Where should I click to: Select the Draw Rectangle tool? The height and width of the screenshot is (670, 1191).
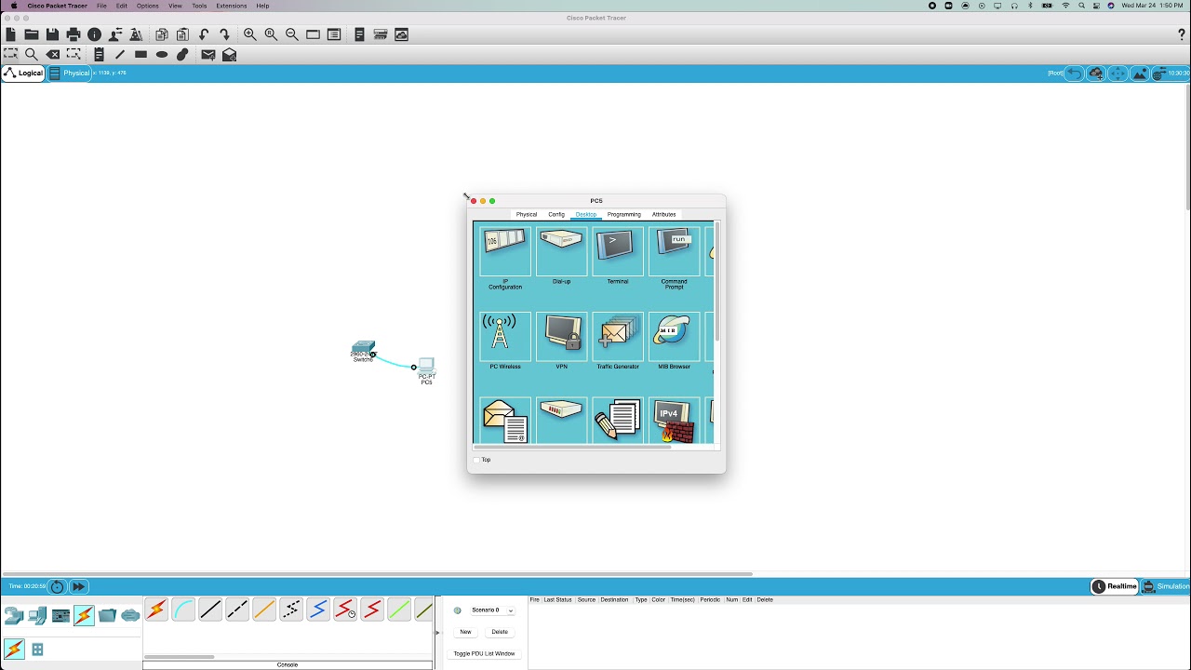click(x=141, y=55)
